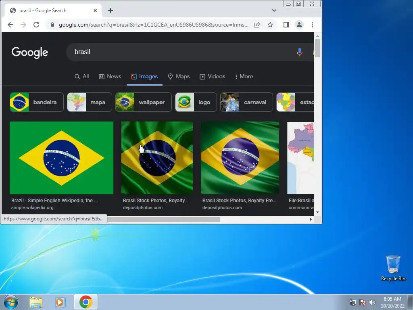Viewport: 413px width, 310px height.
Task: Go back to the previous page
Action: [10, 25]
